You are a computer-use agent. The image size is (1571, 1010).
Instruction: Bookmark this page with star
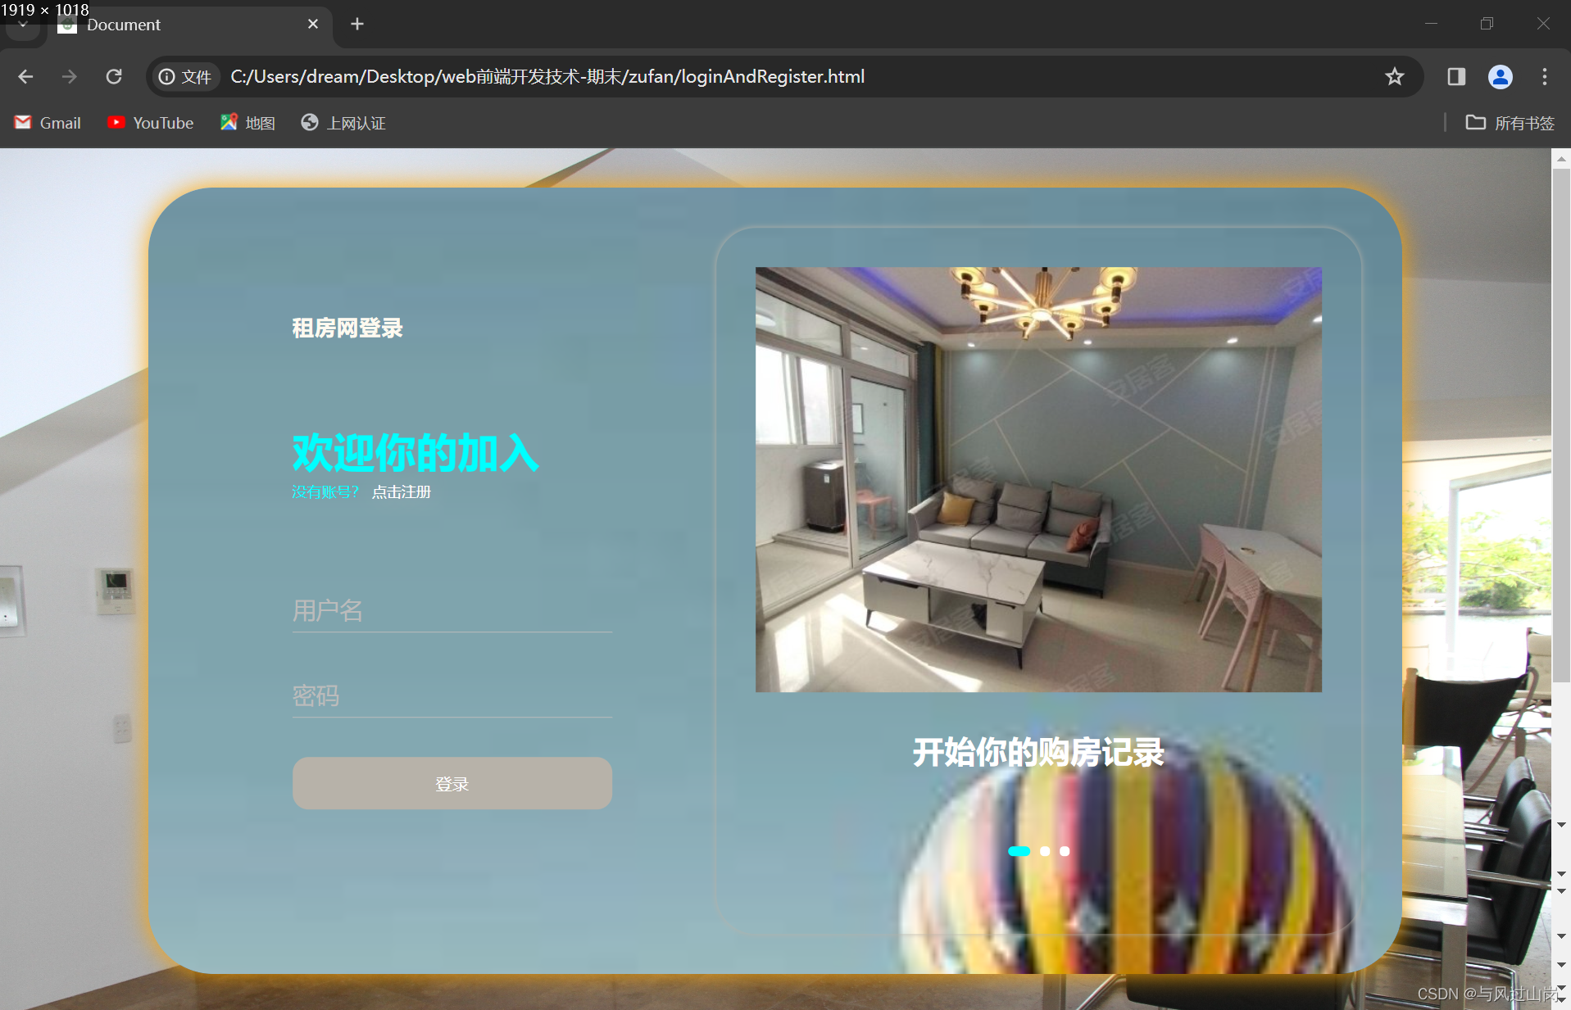pos(1394,77)
